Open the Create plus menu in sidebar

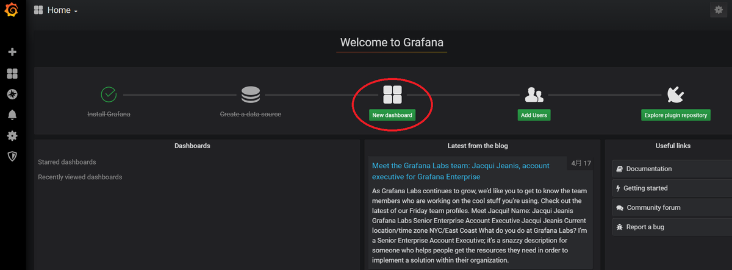coord(12,52)
